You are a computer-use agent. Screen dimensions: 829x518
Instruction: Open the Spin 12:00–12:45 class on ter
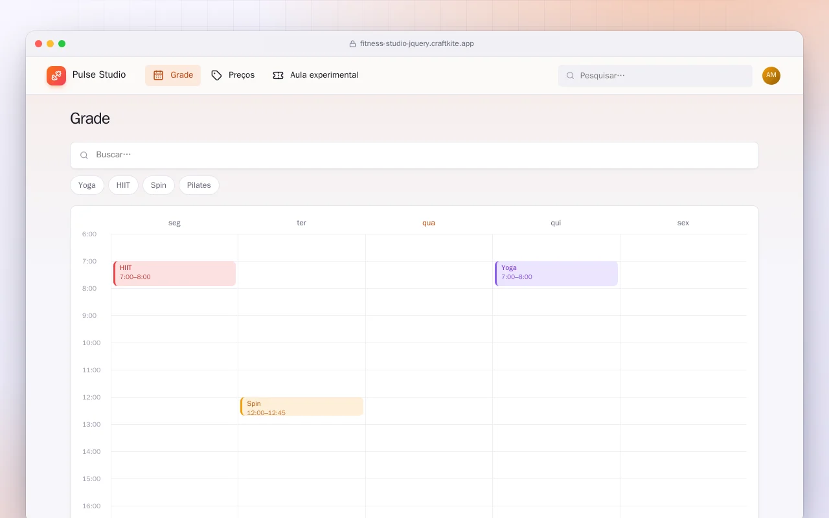(x=301, y=407)
